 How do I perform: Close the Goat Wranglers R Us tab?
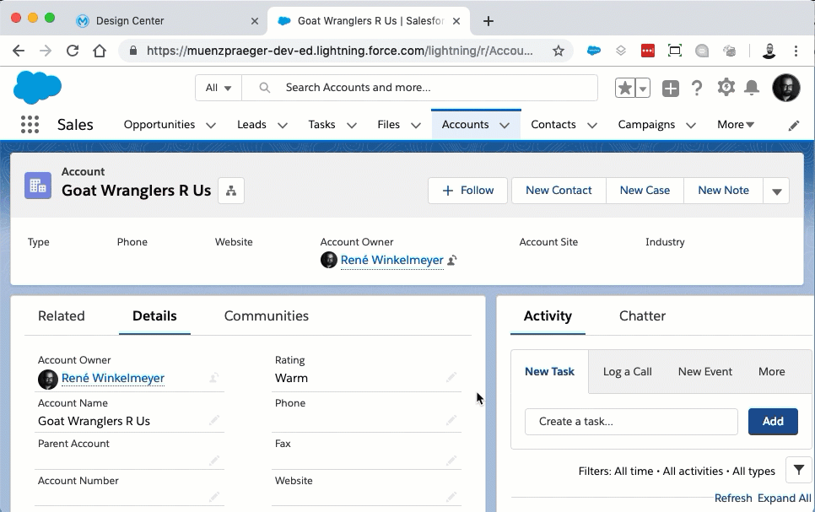click(x=456, y=21)
